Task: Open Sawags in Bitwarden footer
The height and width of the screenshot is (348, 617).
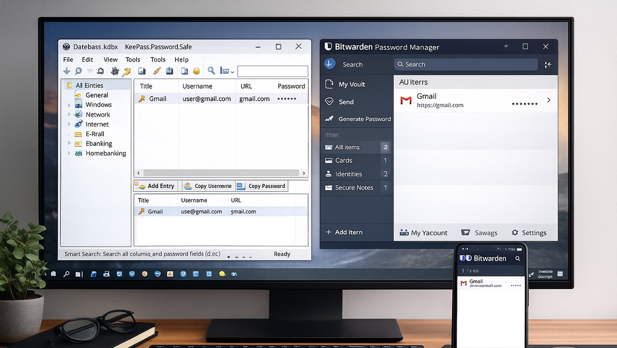Action: coord(479,232)
